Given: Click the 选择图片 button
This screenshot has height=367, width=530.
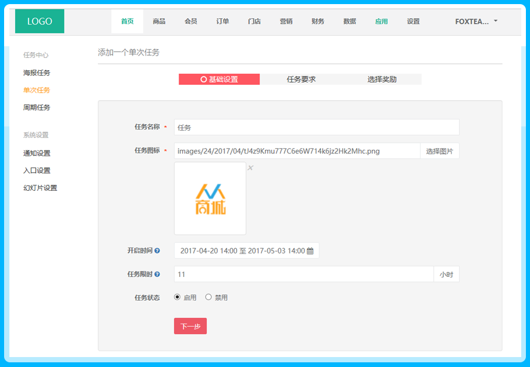Looking at the screenshot, I should click(x=439, y=151).
